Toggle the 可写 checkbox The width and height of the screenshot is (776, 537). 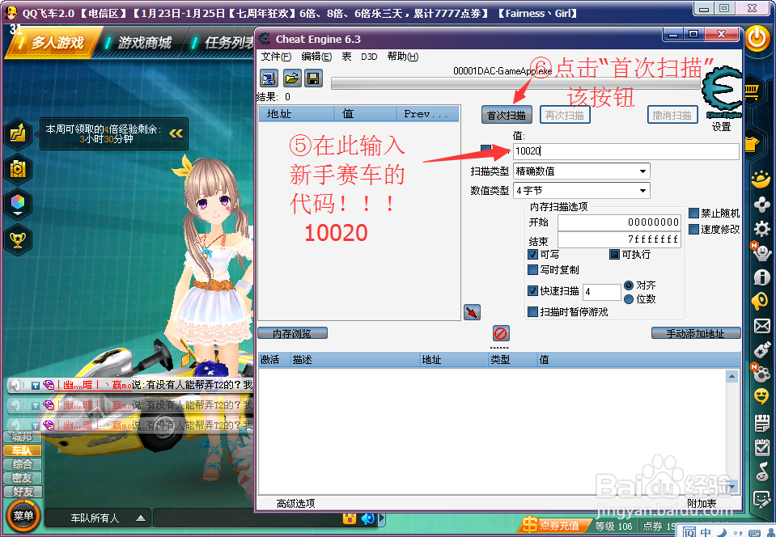(x=533, y=255)
